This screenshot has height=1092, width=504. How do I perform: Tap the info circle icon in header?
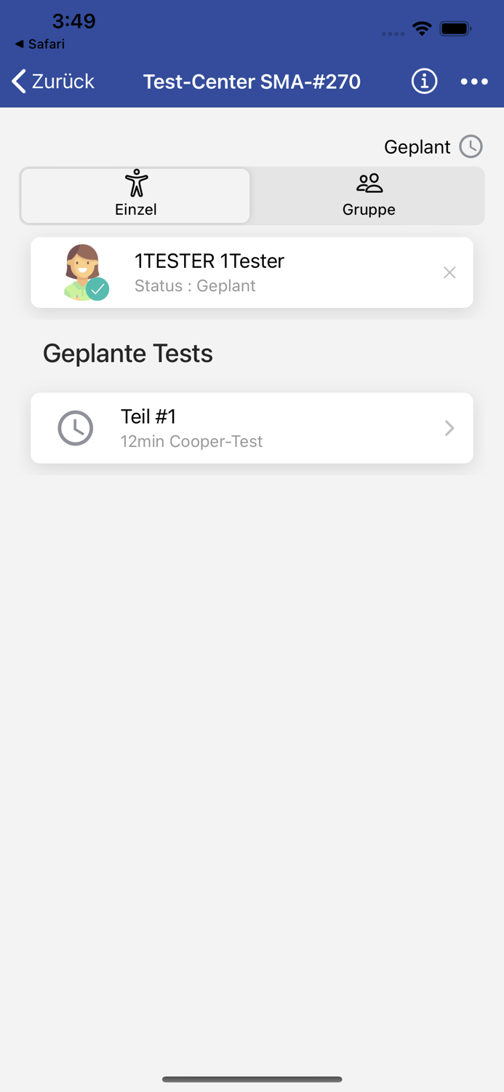pyautogui.click(x=424, y=82)
